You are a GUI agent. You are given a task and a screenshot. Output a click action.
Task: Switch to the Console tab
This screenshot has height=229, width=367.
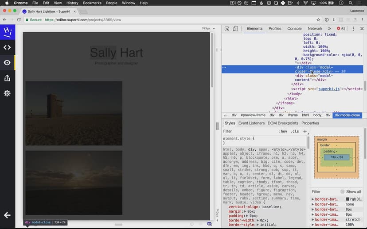(x=294, y=29)
